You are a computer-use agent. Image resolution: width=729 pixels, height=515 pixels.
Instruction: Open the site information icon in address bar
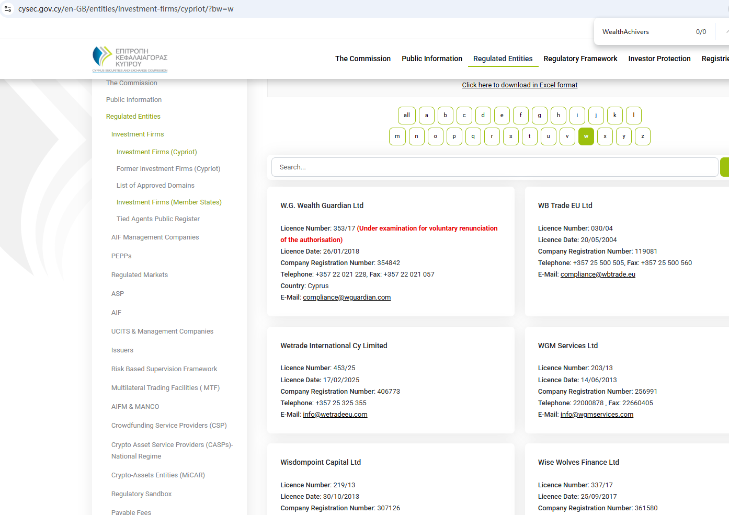pyautogui.click(x=8, y=9)
